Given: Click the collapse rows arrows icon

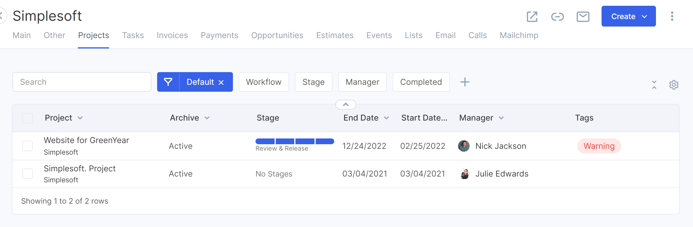Looking at the screenshot, I should 654,85.
